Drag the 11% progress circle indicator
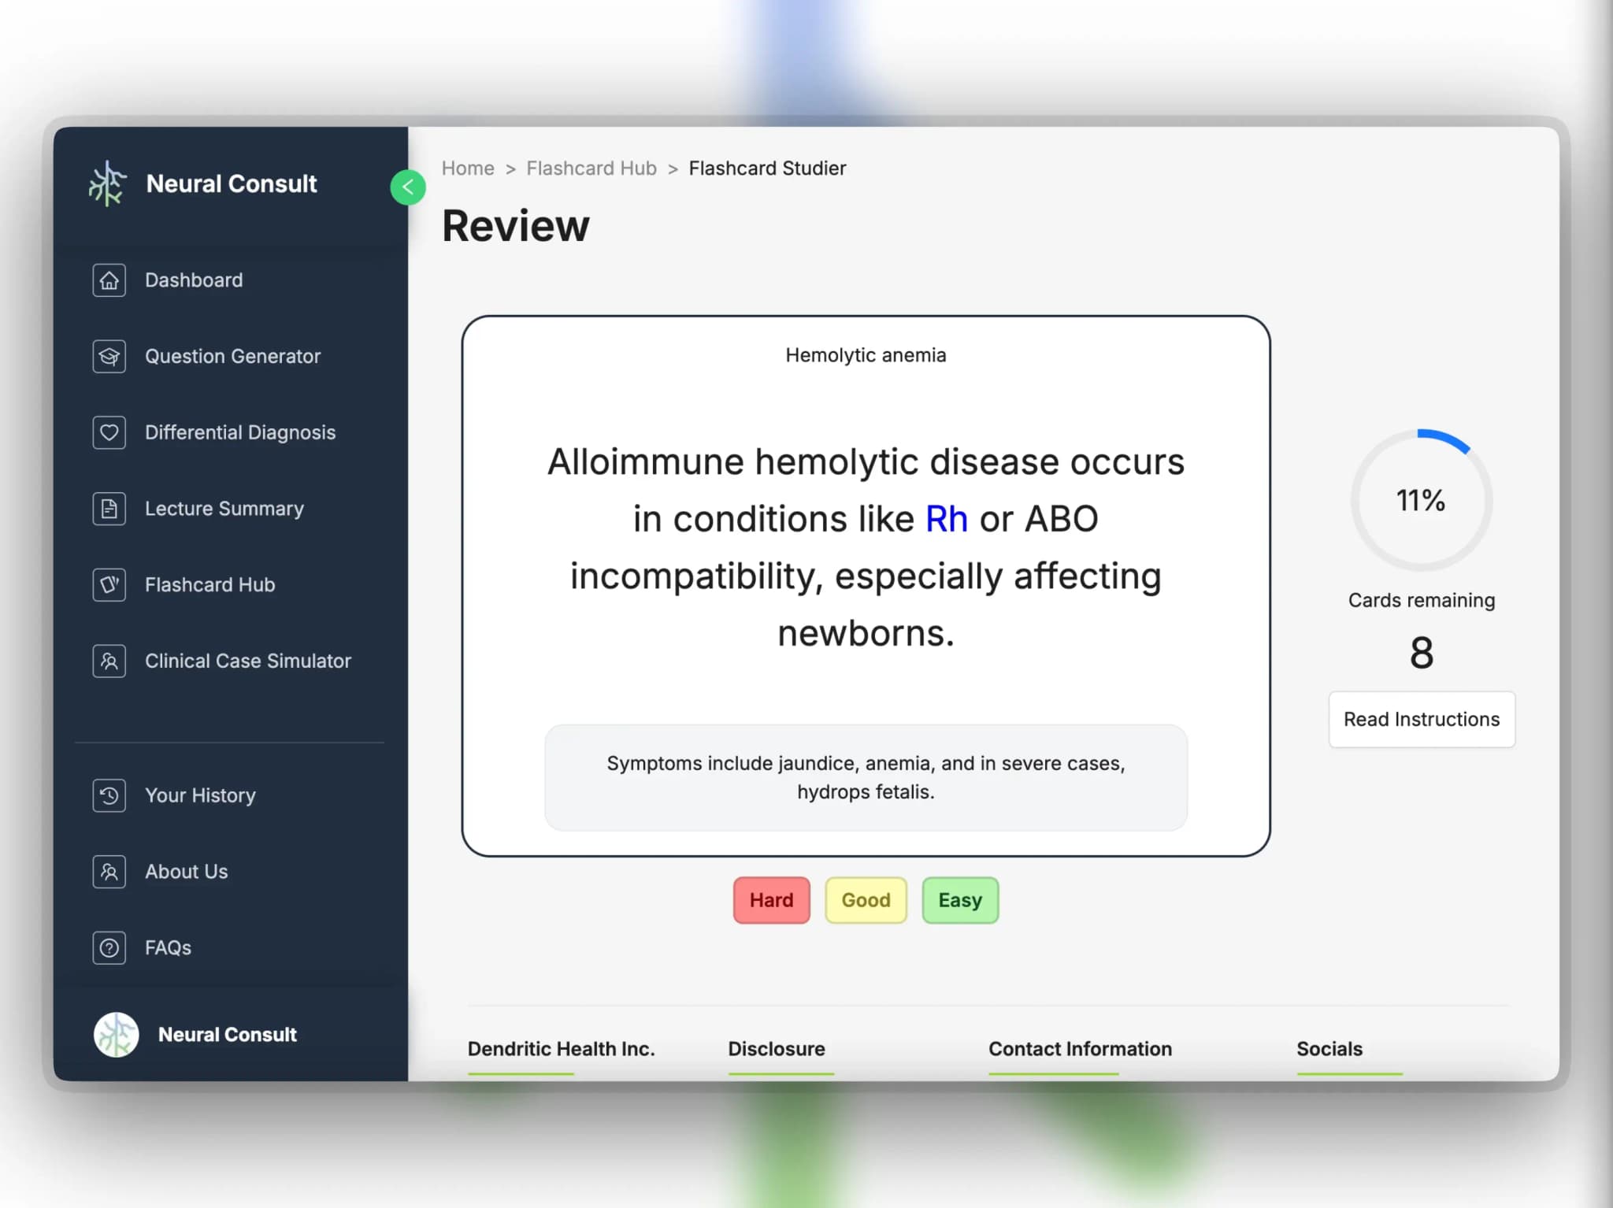 pyautogui.click(x=1422, y=498)
